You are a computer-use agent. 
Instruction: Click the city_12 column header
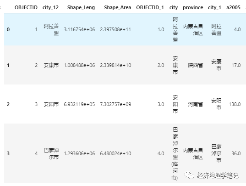tap(50, 7)
